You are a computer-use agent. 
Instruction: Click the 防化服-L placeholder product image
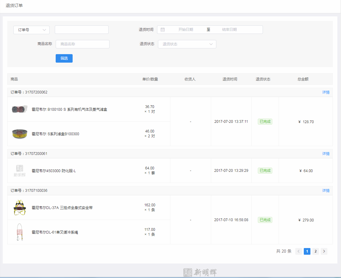20,171
